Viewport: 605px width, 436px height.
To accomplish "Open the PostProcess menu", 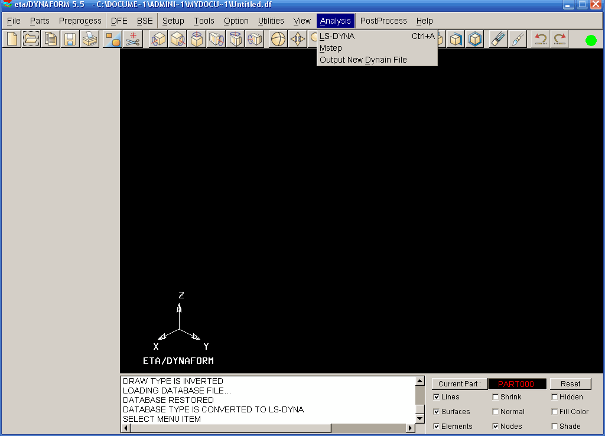I will pyautogui.click(x=383, y=21).
